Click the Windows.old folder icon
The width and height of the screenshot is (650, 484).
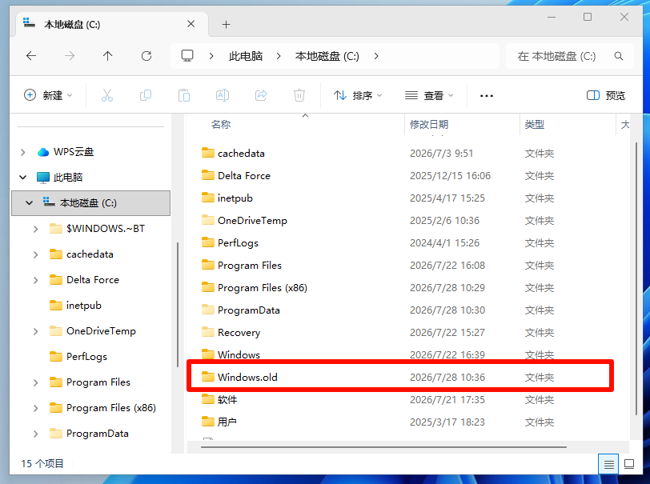pos(207,377)
